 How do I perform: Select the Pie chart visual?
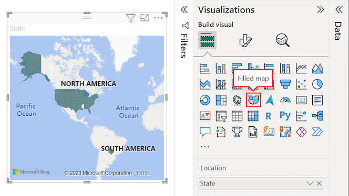(x=317, y=84)
